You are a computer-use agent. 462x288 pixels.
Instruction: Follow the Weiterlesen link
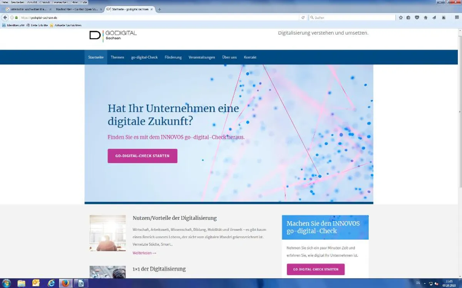[144, 253]
